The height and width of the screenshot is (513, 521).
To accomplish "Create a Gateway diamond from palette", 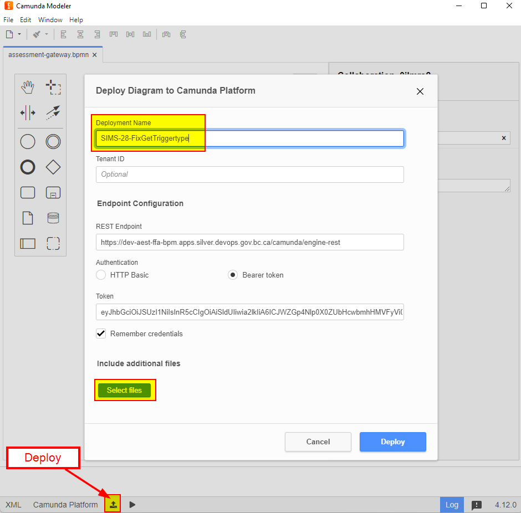I will [53, 167].
